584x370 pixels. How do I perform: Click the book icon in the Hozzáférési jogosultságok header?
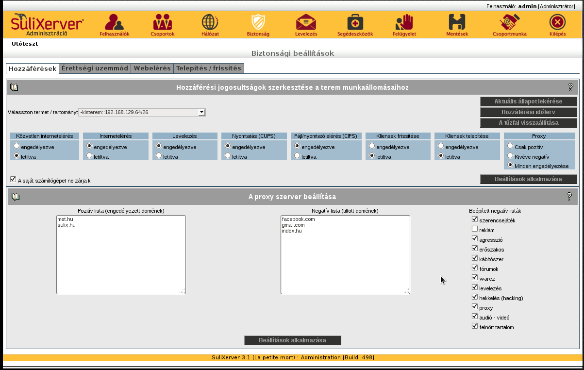pyautogui.click(x=15, y=87)
